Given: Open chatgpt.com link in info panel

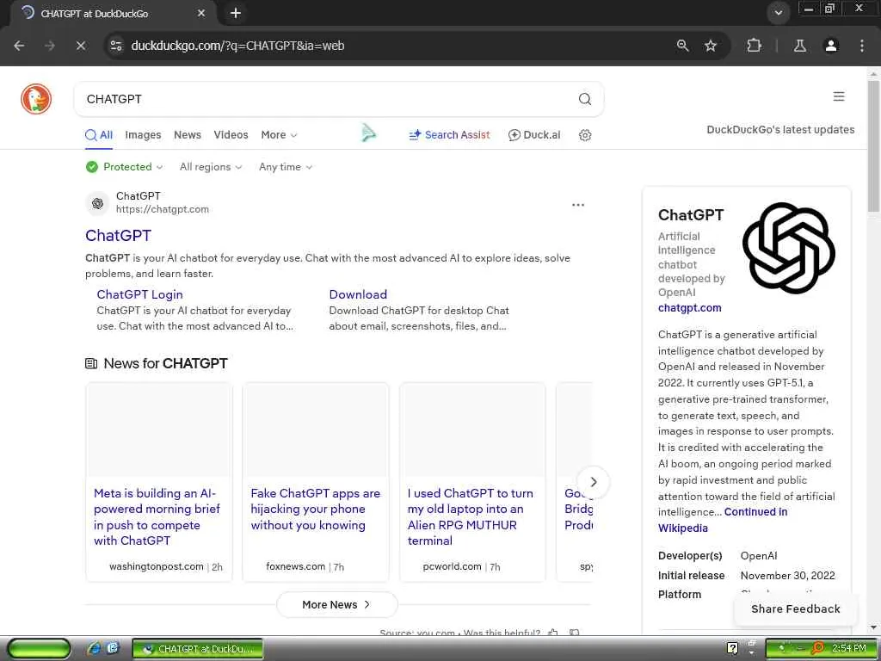Looking at the screenshot, I should pos(689,308).
